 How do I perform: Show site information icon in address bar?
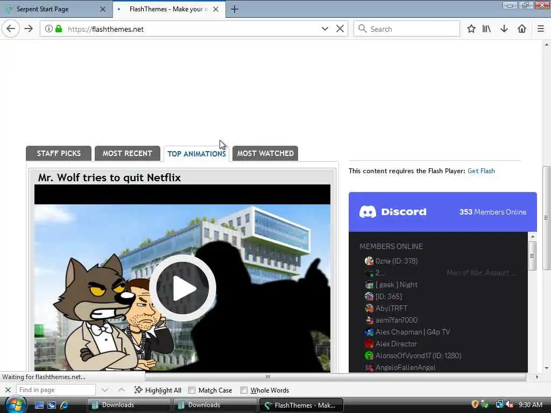point(49,29)
